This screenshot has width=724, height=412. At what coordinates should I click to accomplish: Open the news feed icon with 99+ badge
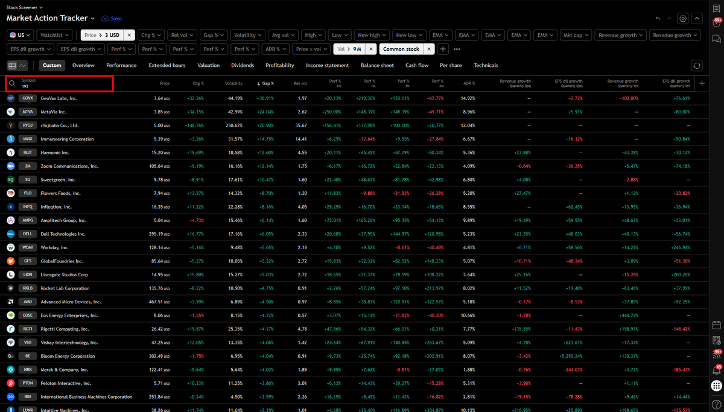point(716,355)
